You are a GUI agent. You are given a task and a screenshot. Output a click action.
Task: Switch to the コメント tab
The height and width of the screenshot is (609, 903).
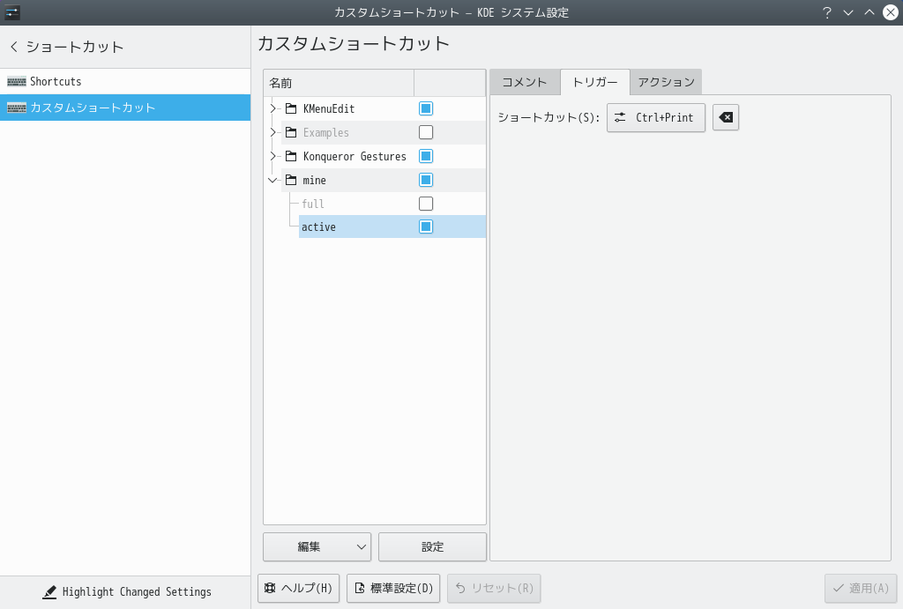[x=525, y=82]
